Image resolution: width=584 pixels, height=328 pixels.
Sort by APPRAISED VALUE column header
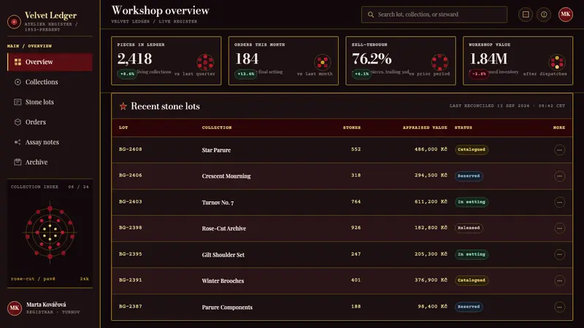425,128
